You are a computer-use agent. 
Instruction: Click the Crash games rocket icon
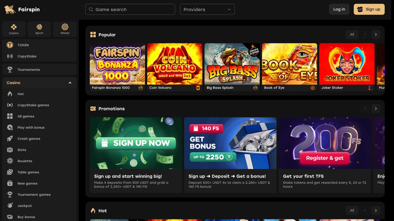(10, 139)
